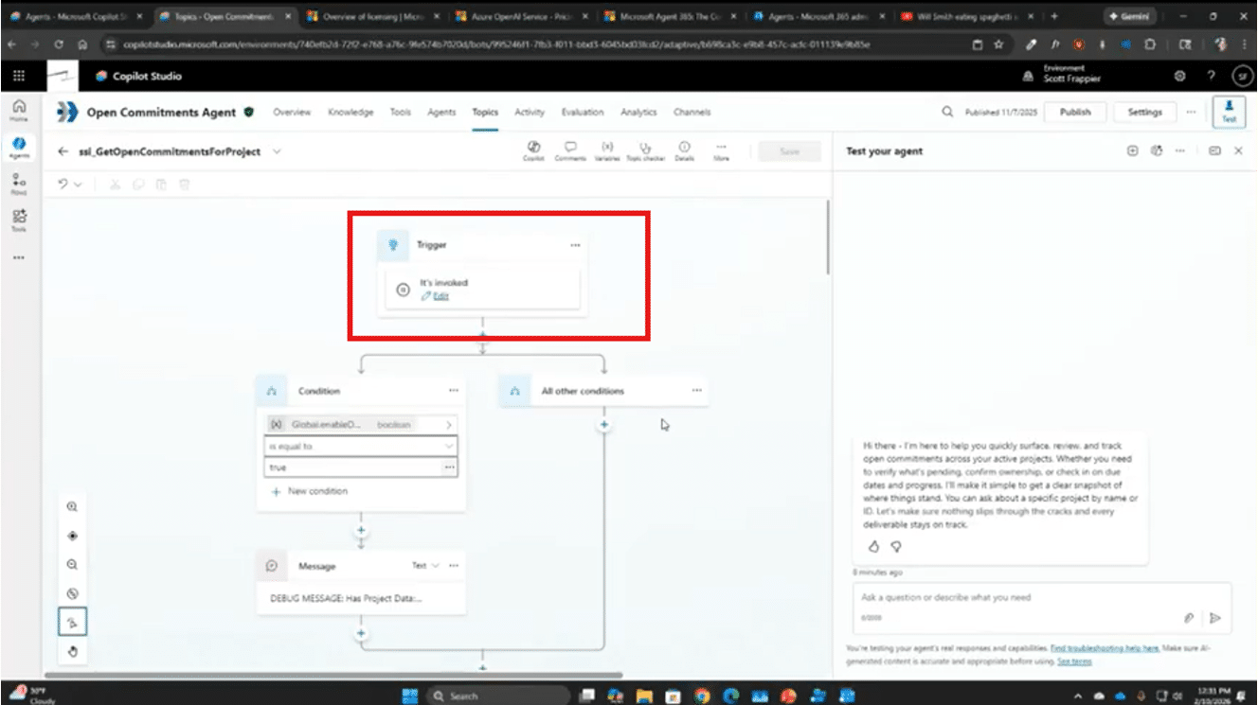Give thumbs down to agent greeting
The image size is (1258, 705).
tap(895, 547)
